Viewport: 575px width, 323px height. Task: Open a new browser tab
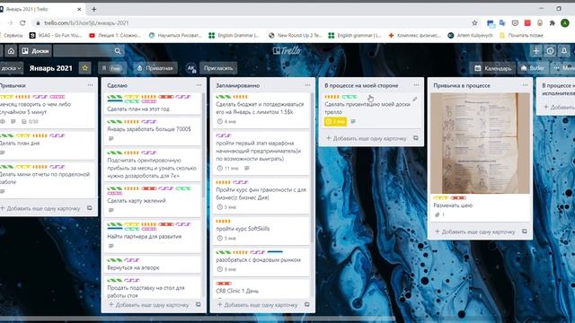coord(93,9)
